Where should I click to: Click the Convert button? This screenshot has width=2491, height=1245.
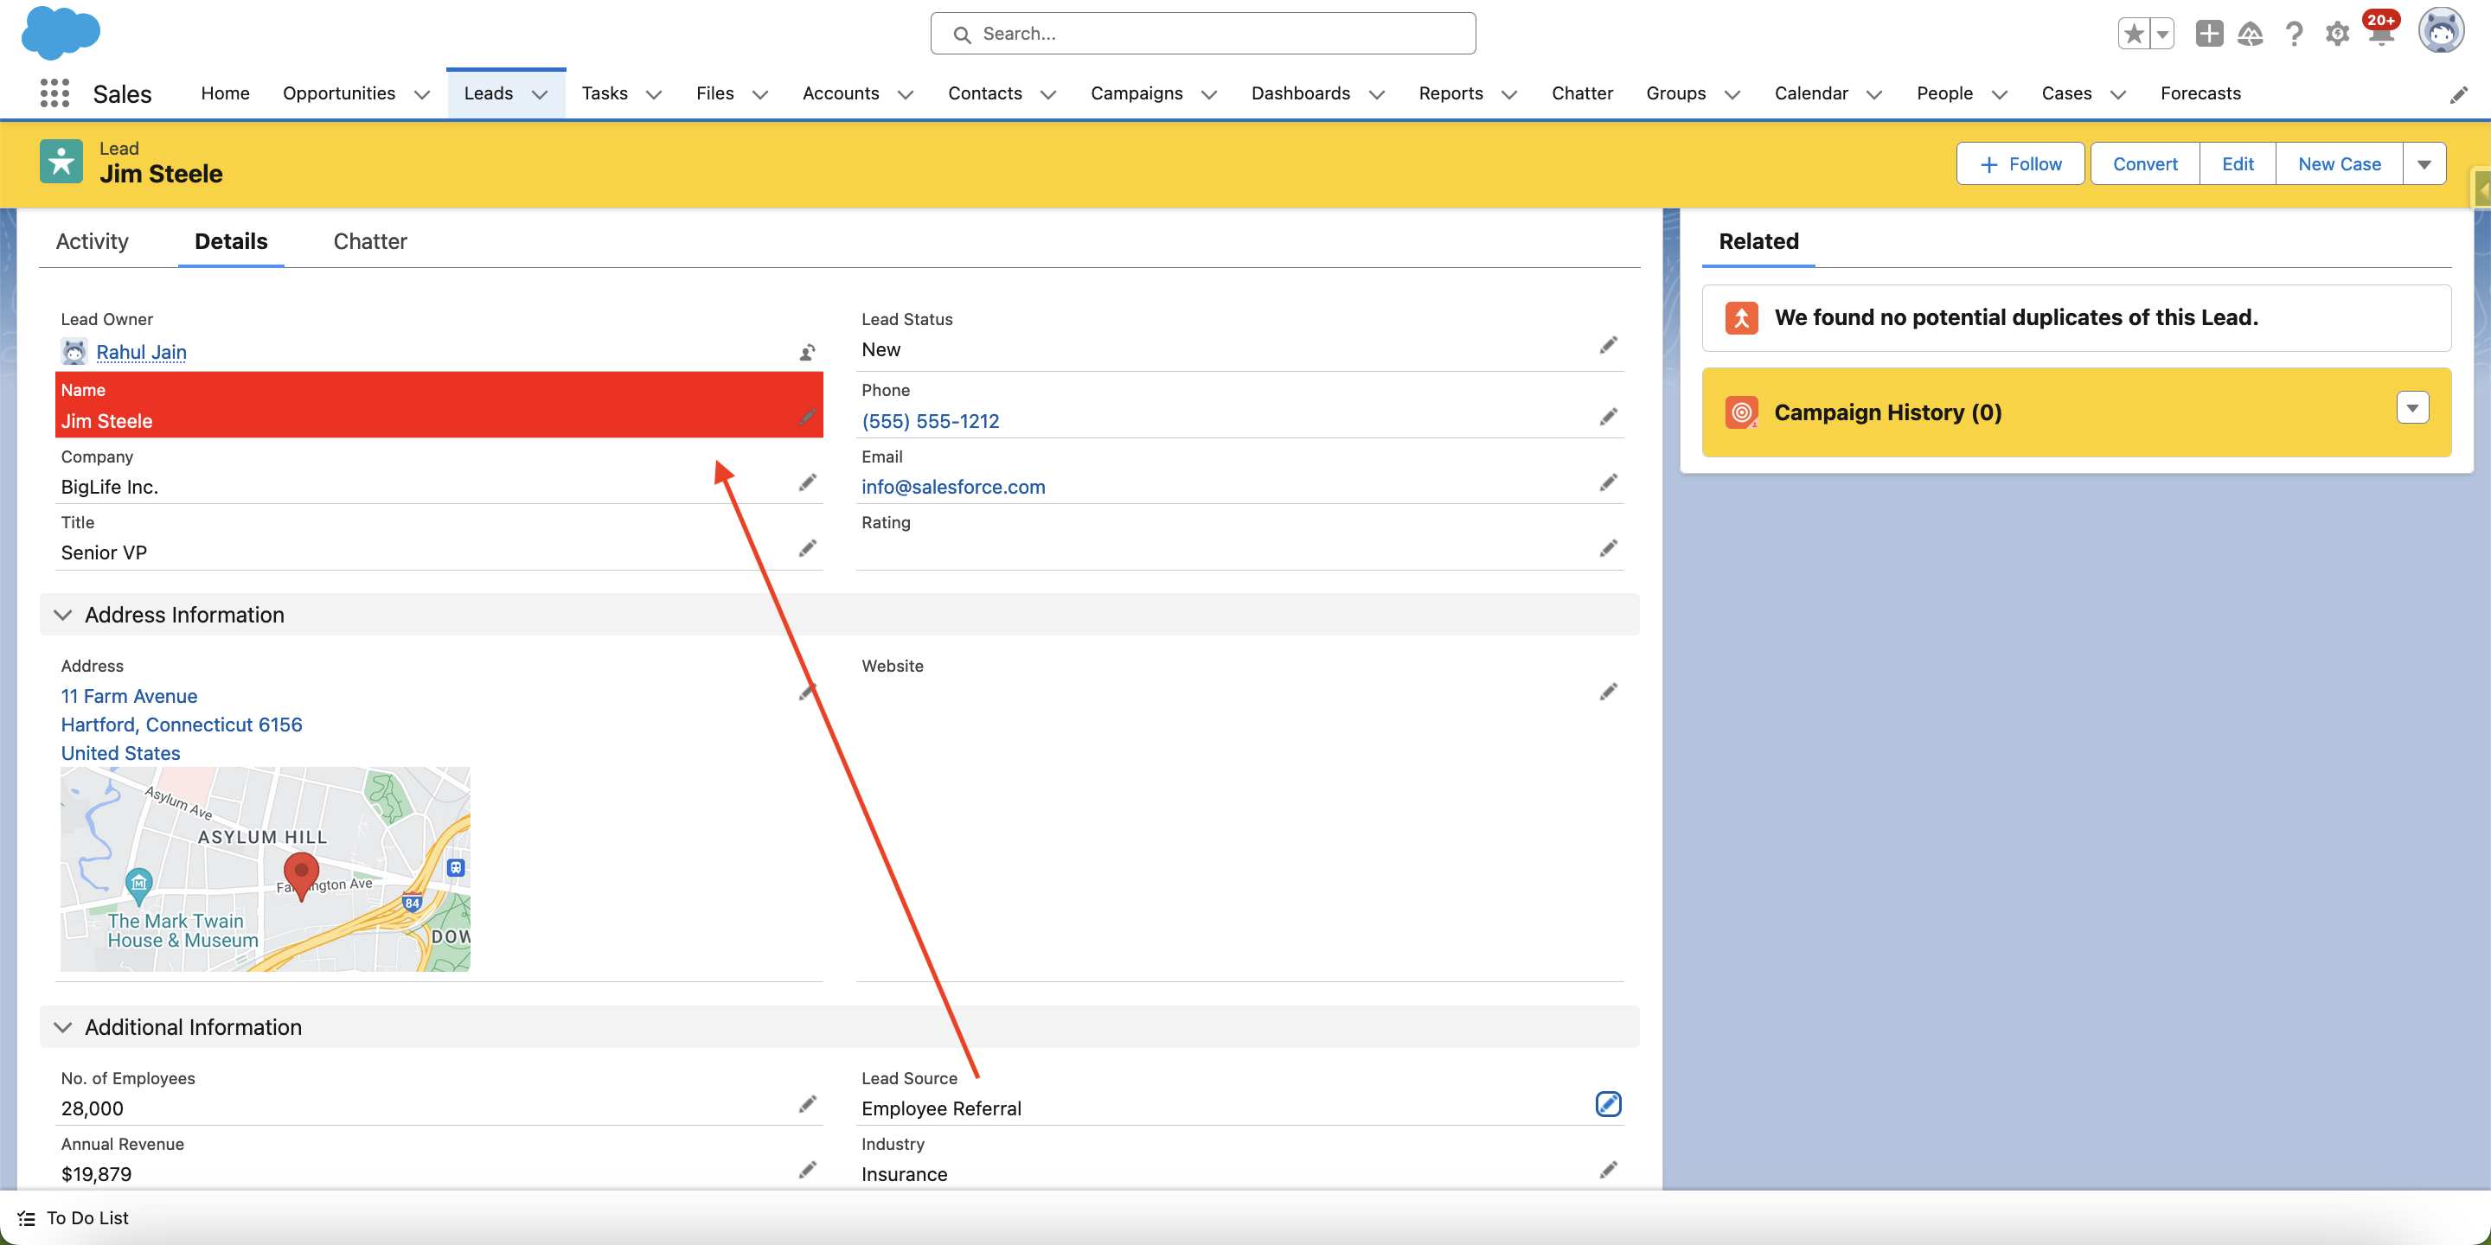(x=2145, y=164)
